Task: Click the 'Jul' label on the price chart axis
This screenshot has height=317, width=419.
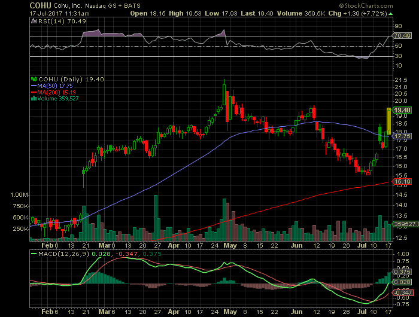Action: tap(362, 245)
